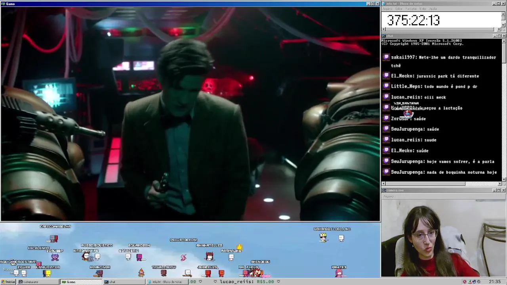This screenshot has height=285, width=507.
Task: Click the EDUARD06N purple avatar
Action: click(x=139, y=257)
